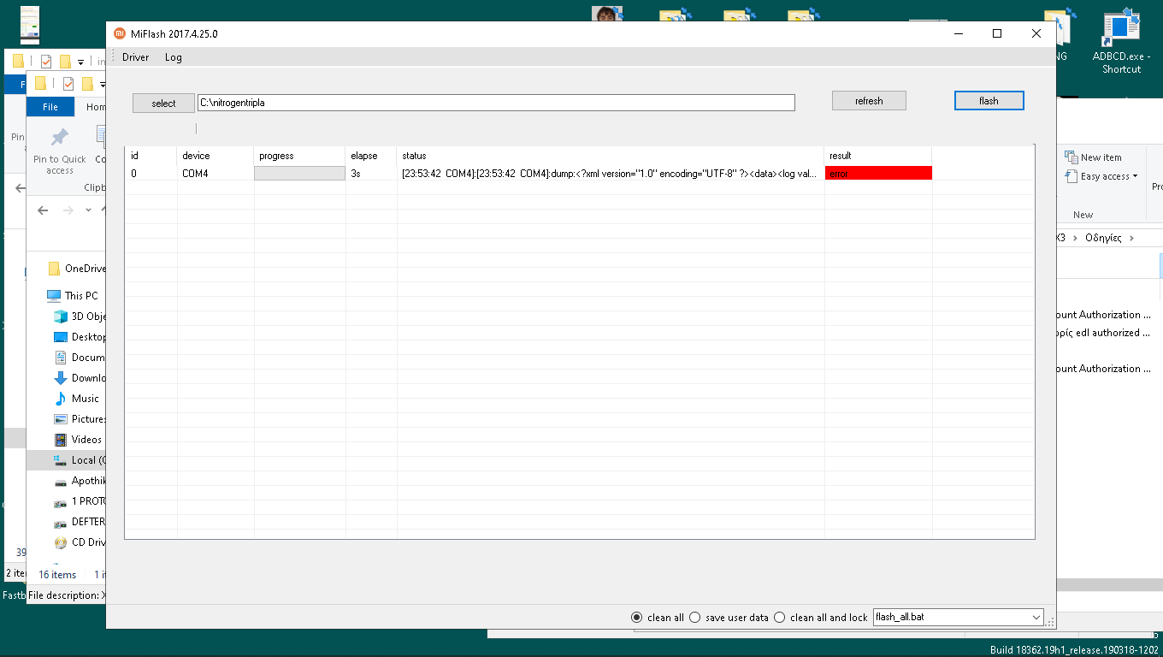
Task: Click the File tab in Explorer ribbon
Action: tap(50, 107)
